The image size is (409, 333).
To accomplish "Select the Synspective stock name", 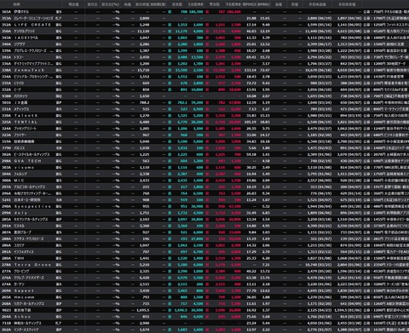I will click(32, 206).
